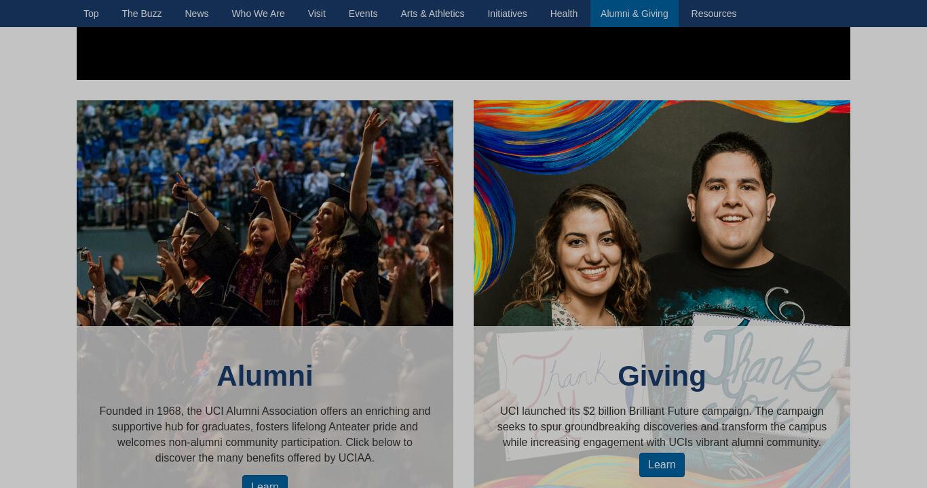Open the thank-you couple photo
The width and height of the screenshot is (927, 488).
click(x=662, y=213)
